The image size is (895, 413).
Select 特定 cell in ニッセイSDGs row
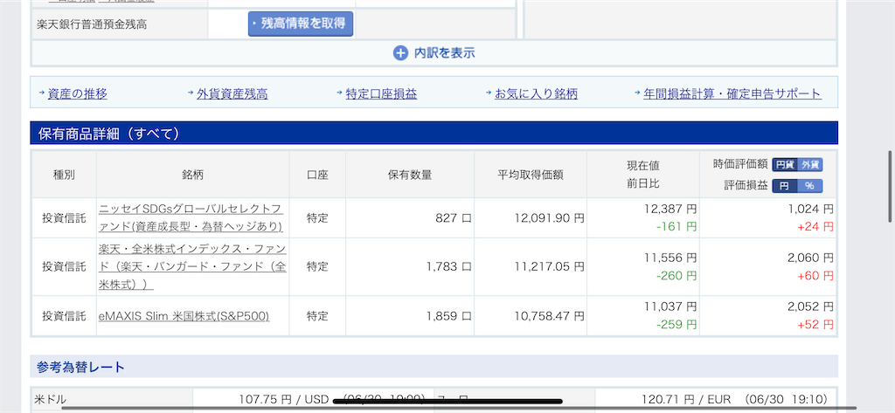tap(317, 218)
